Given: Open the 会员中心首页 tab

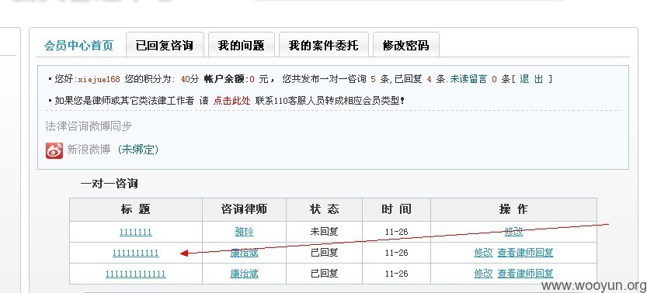Looking at the screenshot, I should pos(78,45).
